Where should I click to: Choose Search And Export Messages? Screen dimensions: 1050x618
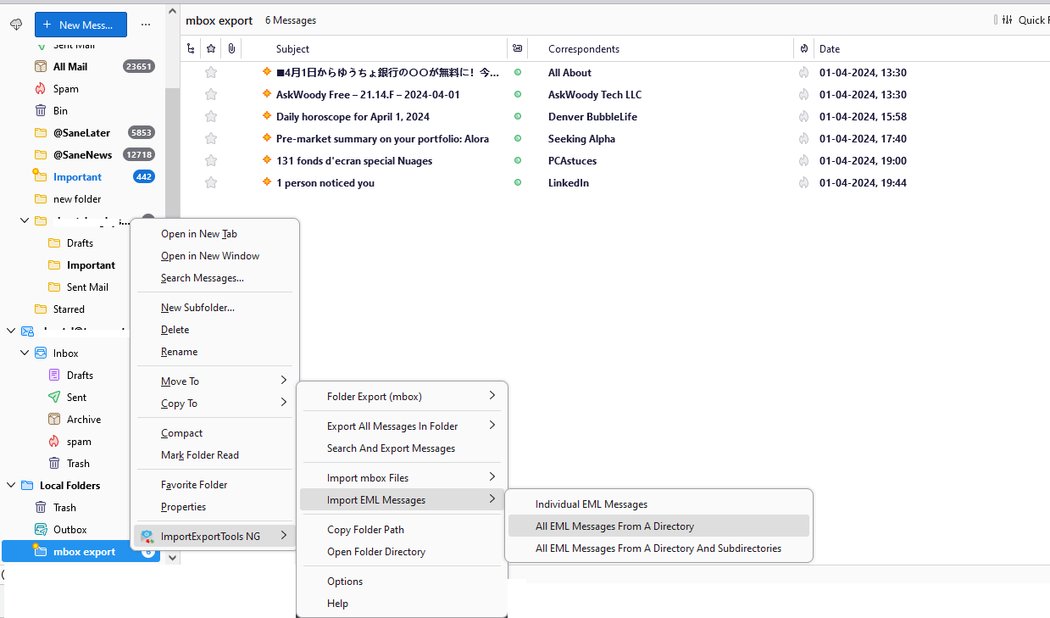tap(391, 448)
